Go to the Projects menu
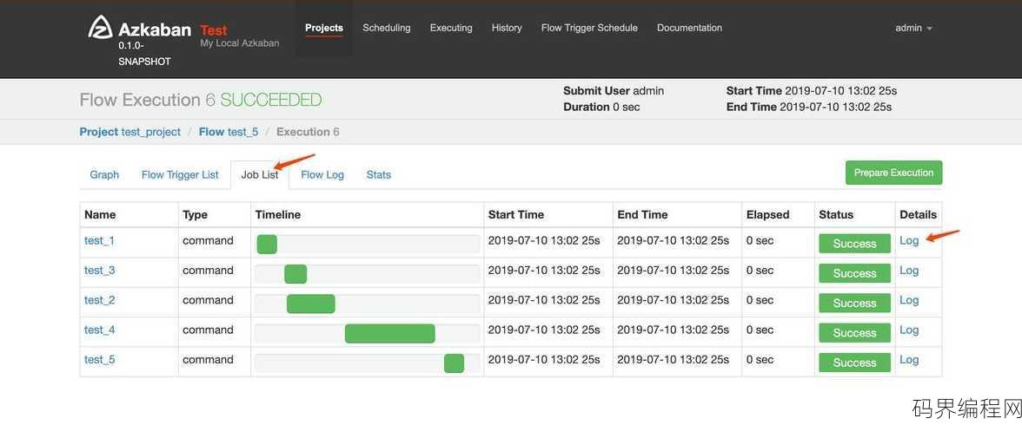 click(x=324, y=28)
